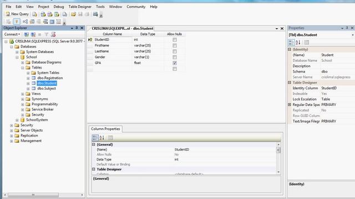Click Column Properties categorized view icon
Screen dimensions: 355x199
click(x=95, y=138)
